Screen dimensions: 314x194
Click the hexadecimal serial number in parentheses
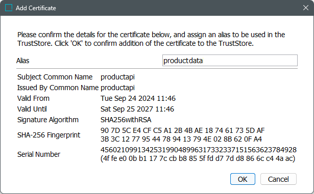click(198, 158)
